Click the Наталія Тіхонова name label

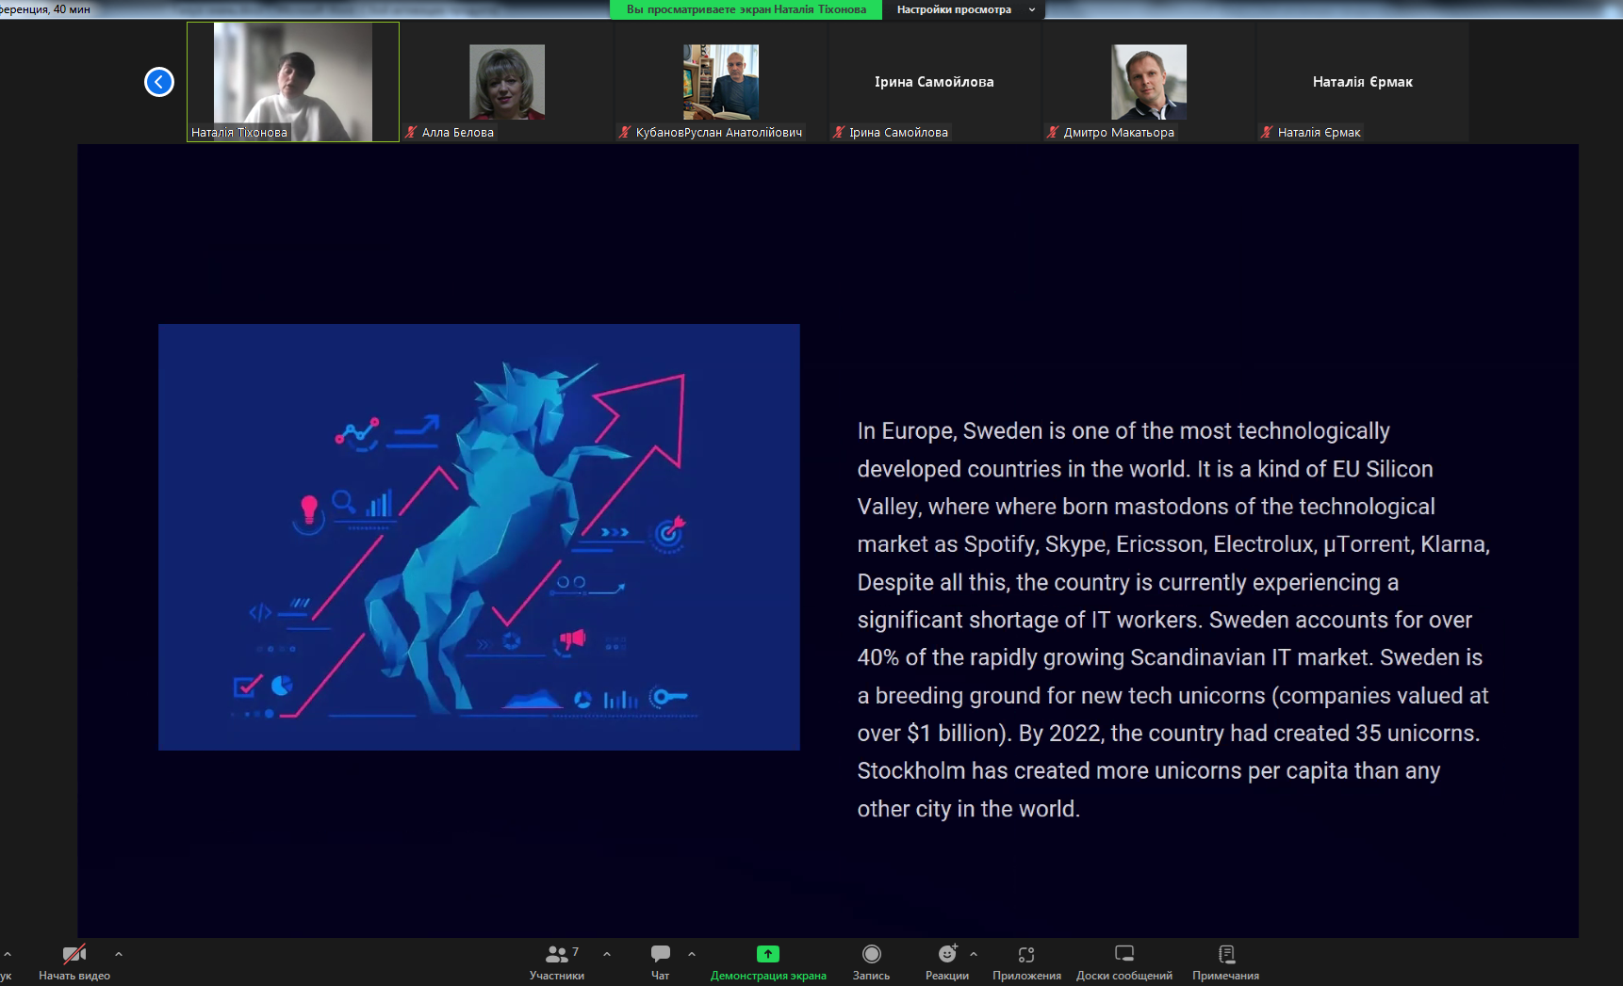tap(239, 133)
